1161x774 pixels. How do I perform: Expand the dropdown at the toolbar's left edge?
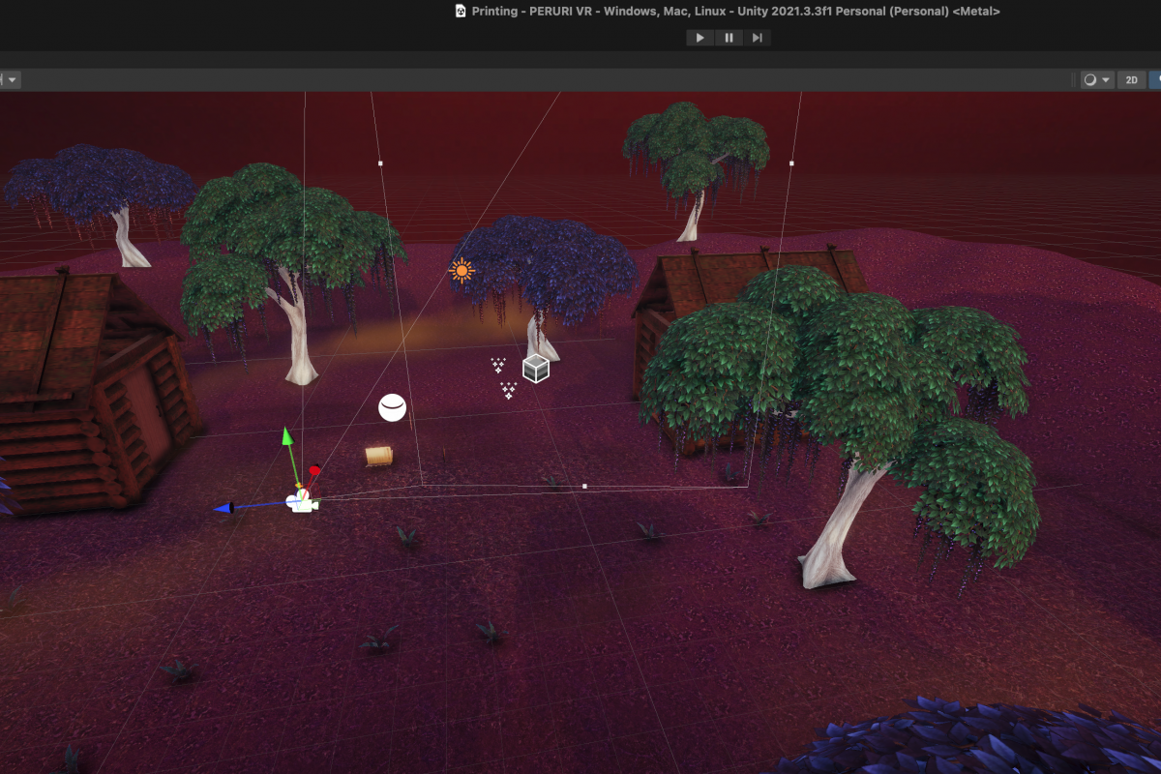(x=11, y=80)
